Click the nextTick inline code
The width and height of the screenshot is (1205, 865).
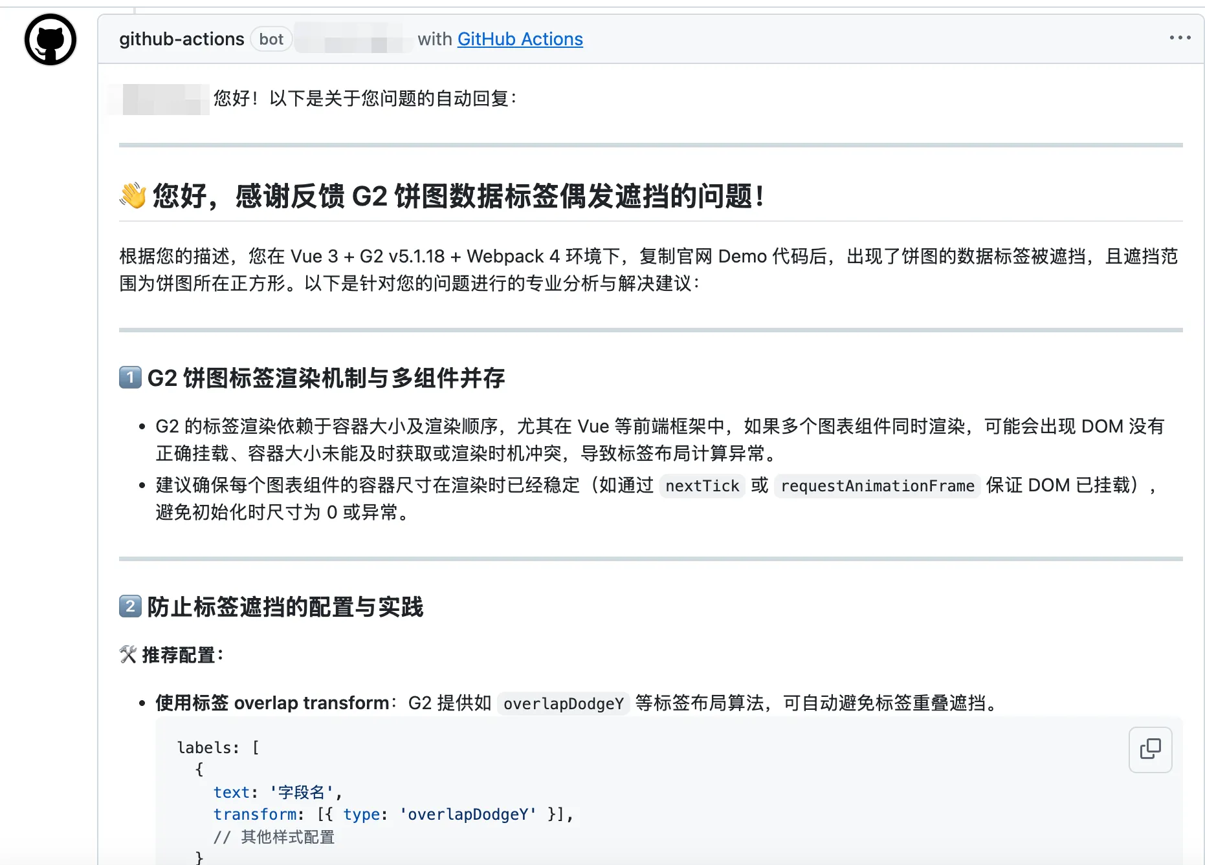pyautogui.click(x=702, y=486)
